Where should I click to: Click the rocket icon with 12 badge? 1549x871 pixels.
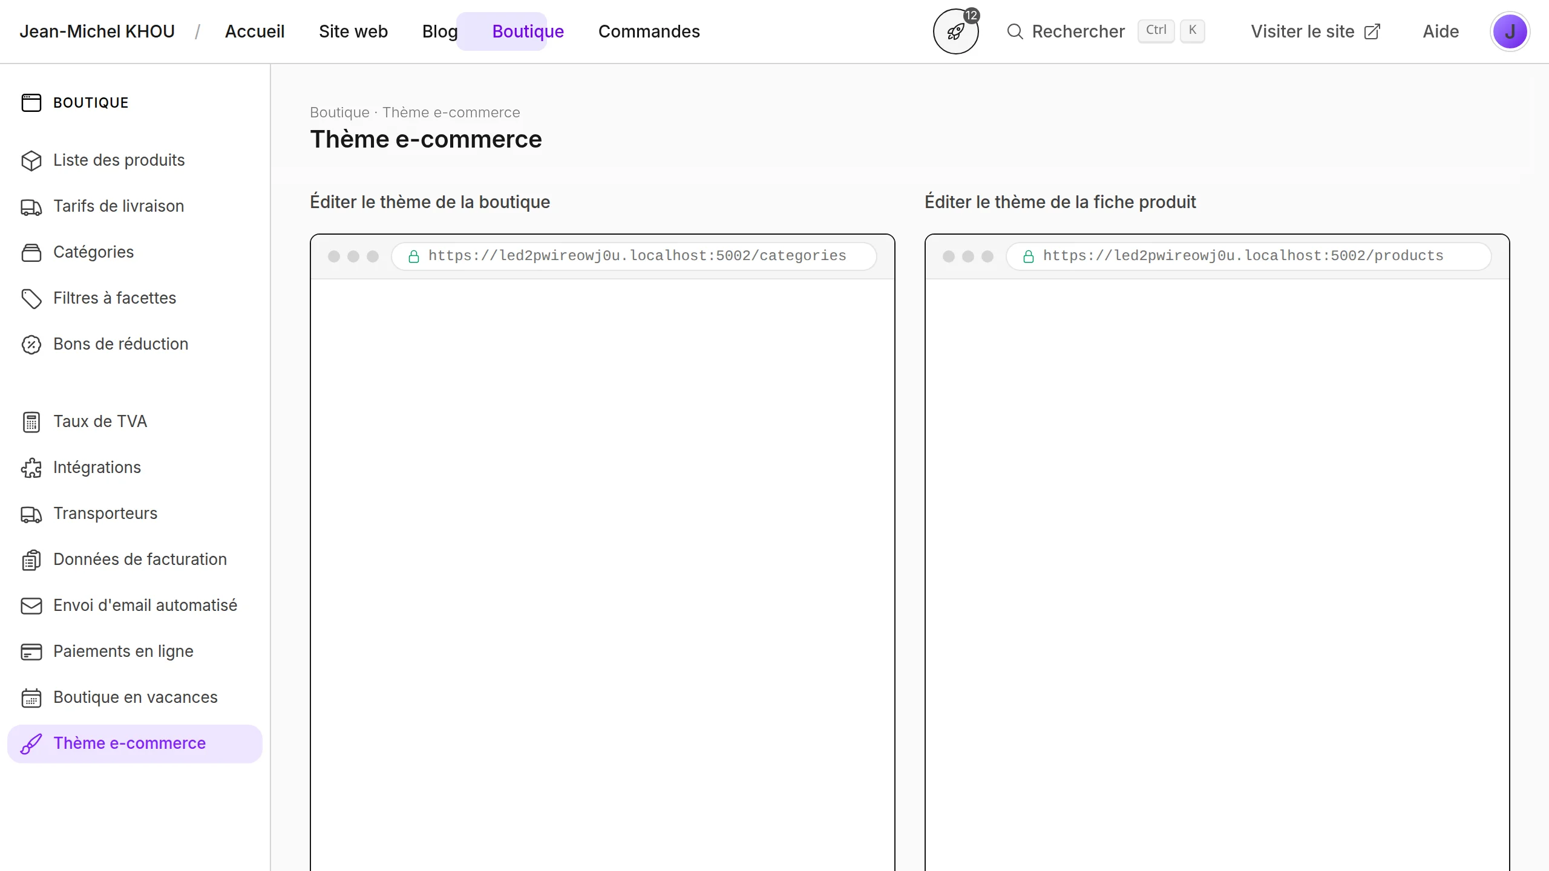click(x=955, y=31)
